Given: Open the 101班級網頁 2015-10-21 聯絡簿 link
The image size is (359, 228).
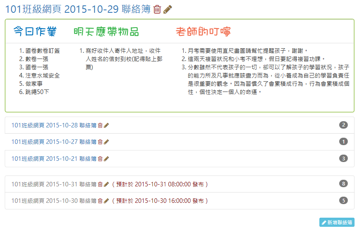Looking at the screenshot, I should (x=54, y=159).
